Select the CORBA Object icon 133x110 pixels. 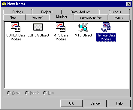coord(38,27)
